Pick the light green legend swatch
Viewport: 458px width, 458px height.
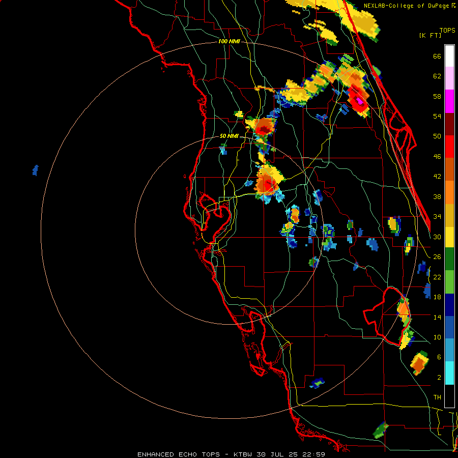pyautogui.click(x=449, y=282)
